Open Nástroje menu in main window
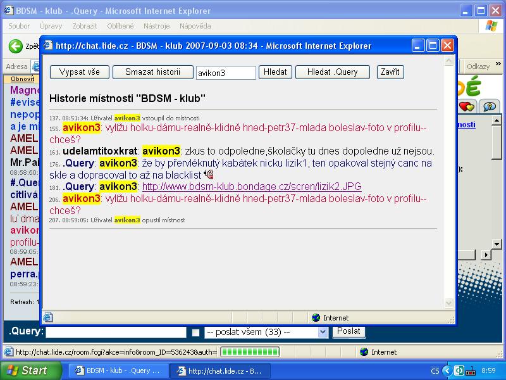 pos(156,26)
